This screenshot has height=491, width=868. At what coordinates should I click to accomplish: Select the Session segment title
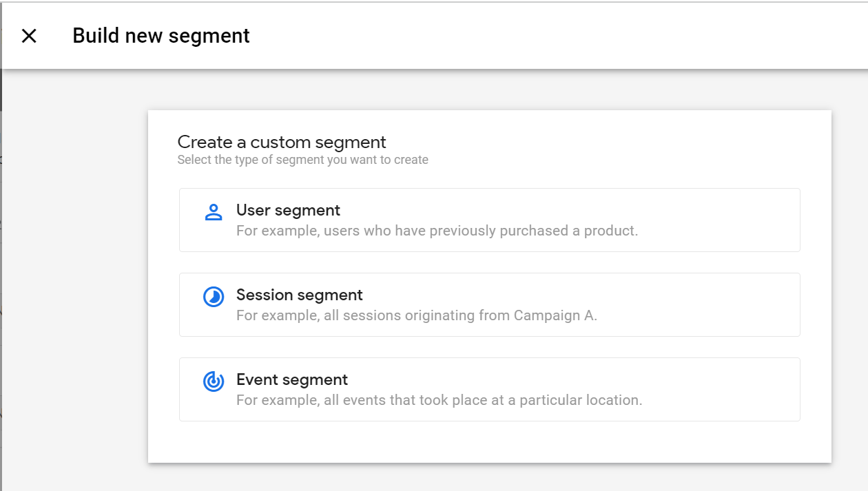(x=299, y=295)
